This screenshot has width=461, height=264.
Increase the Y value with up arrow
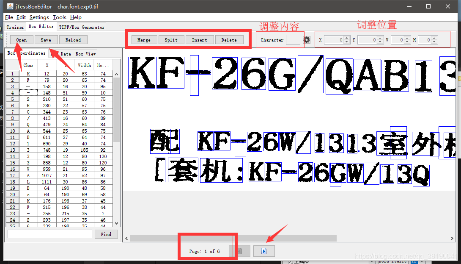coord(381,38)
